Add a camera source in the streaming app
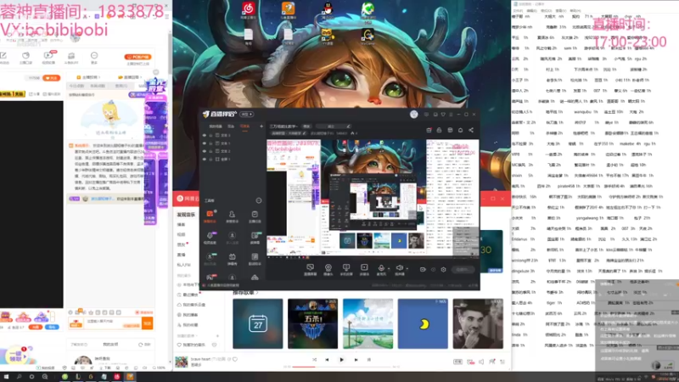679x382 pixels. [x=328, y=269]
